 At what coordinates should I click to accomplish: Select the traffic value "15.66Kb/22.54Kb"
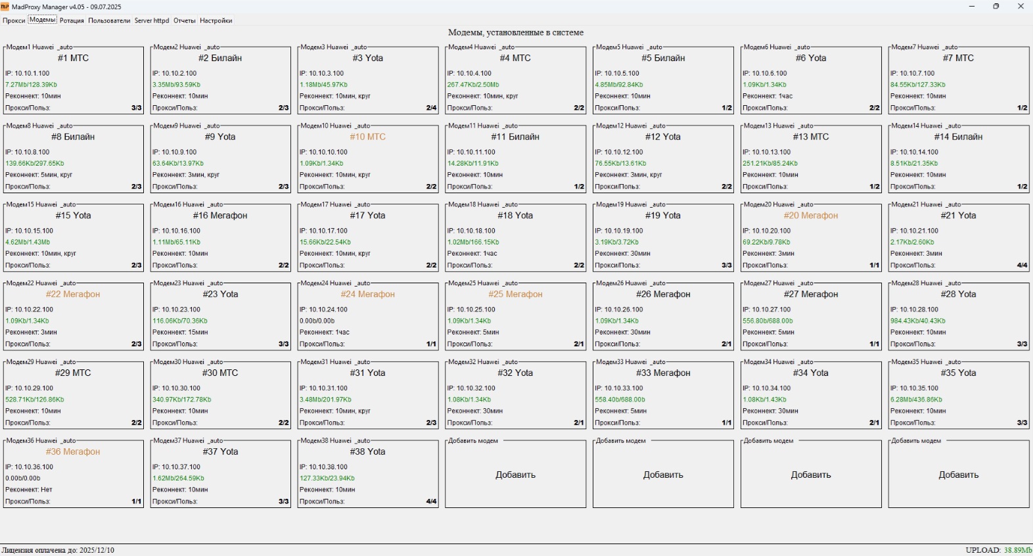tap(325, 243)
